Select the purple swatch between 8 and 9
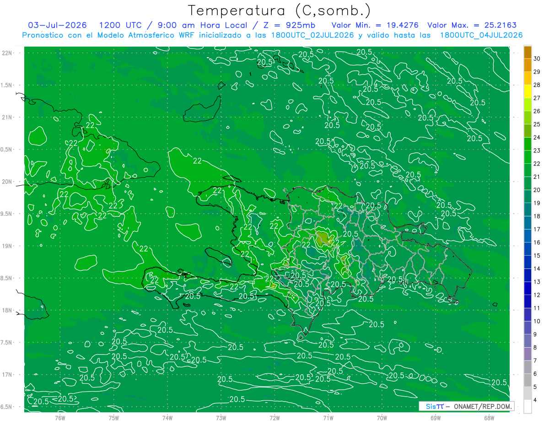Image resolution: width=549 pixels, height=424 pixels. [527, 341]
